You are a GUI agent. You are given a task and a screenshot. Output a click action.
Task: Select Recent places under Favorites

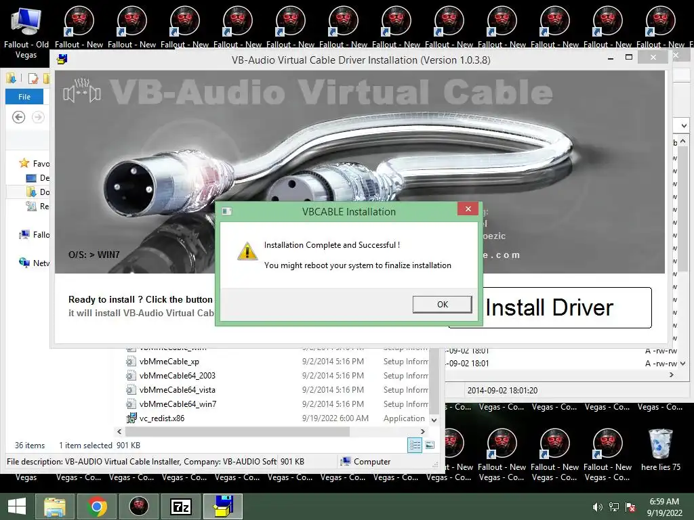38,206
